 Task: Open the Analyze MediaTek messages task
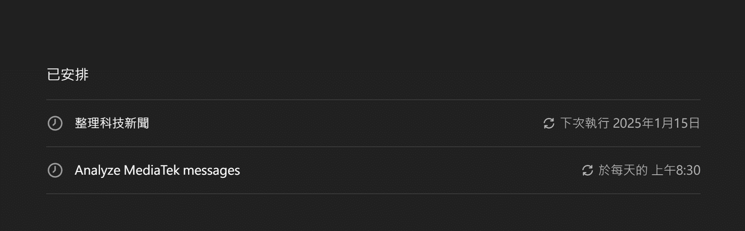(157, 170)
